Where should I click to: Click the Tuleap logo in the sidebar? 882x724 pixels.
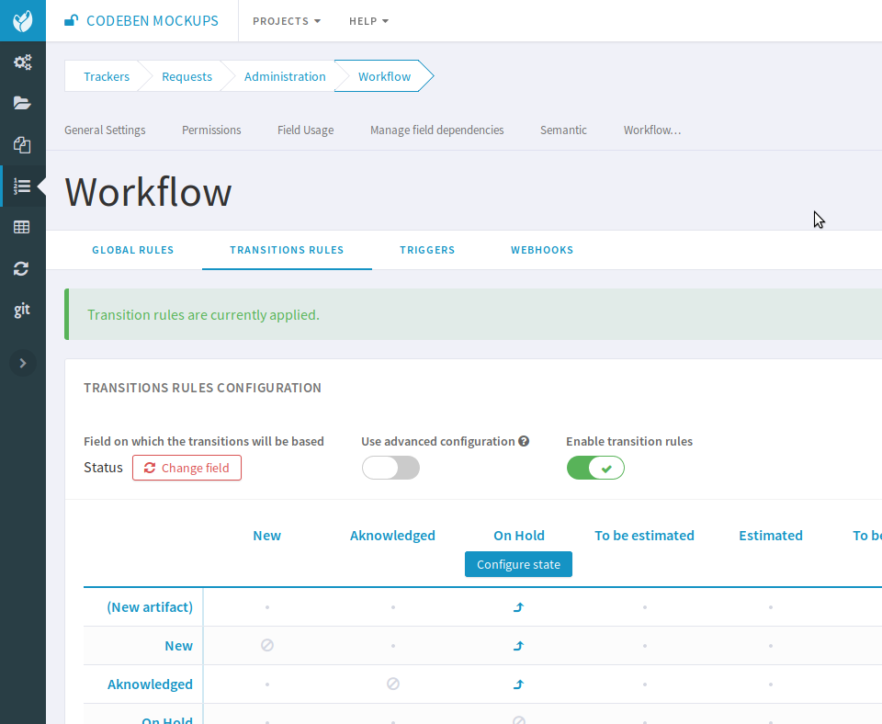pyautogui.click(x=22, y=20)
